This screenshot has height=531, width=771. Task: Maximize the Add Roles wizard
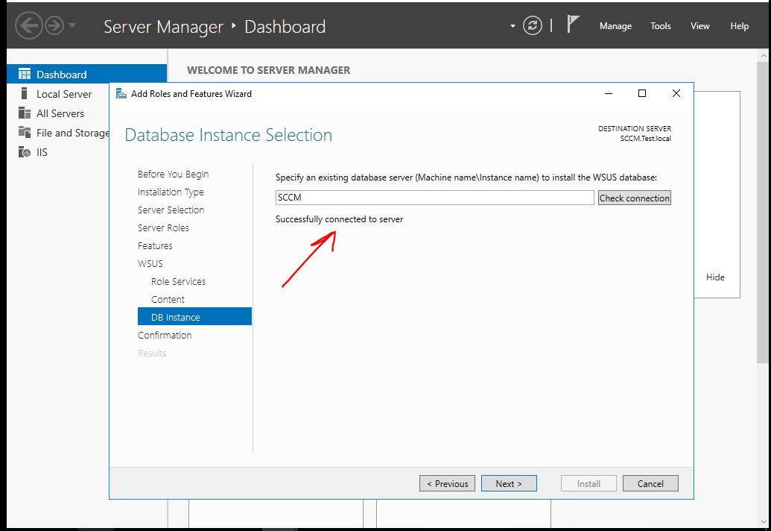[x=641, y=93]
